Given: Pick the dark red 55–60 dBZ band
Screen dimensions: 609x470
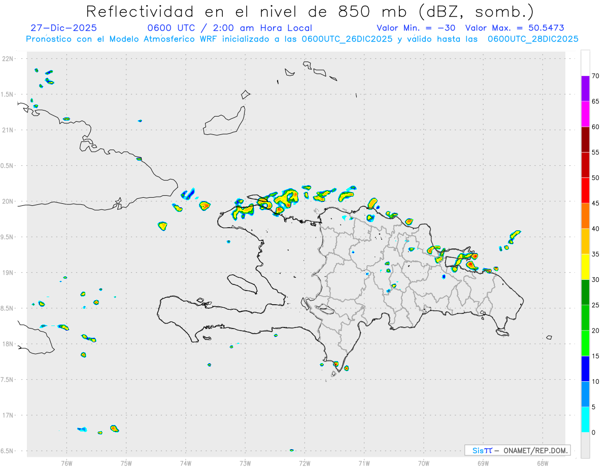Looking at the screenshot, I should pos(585,139).
